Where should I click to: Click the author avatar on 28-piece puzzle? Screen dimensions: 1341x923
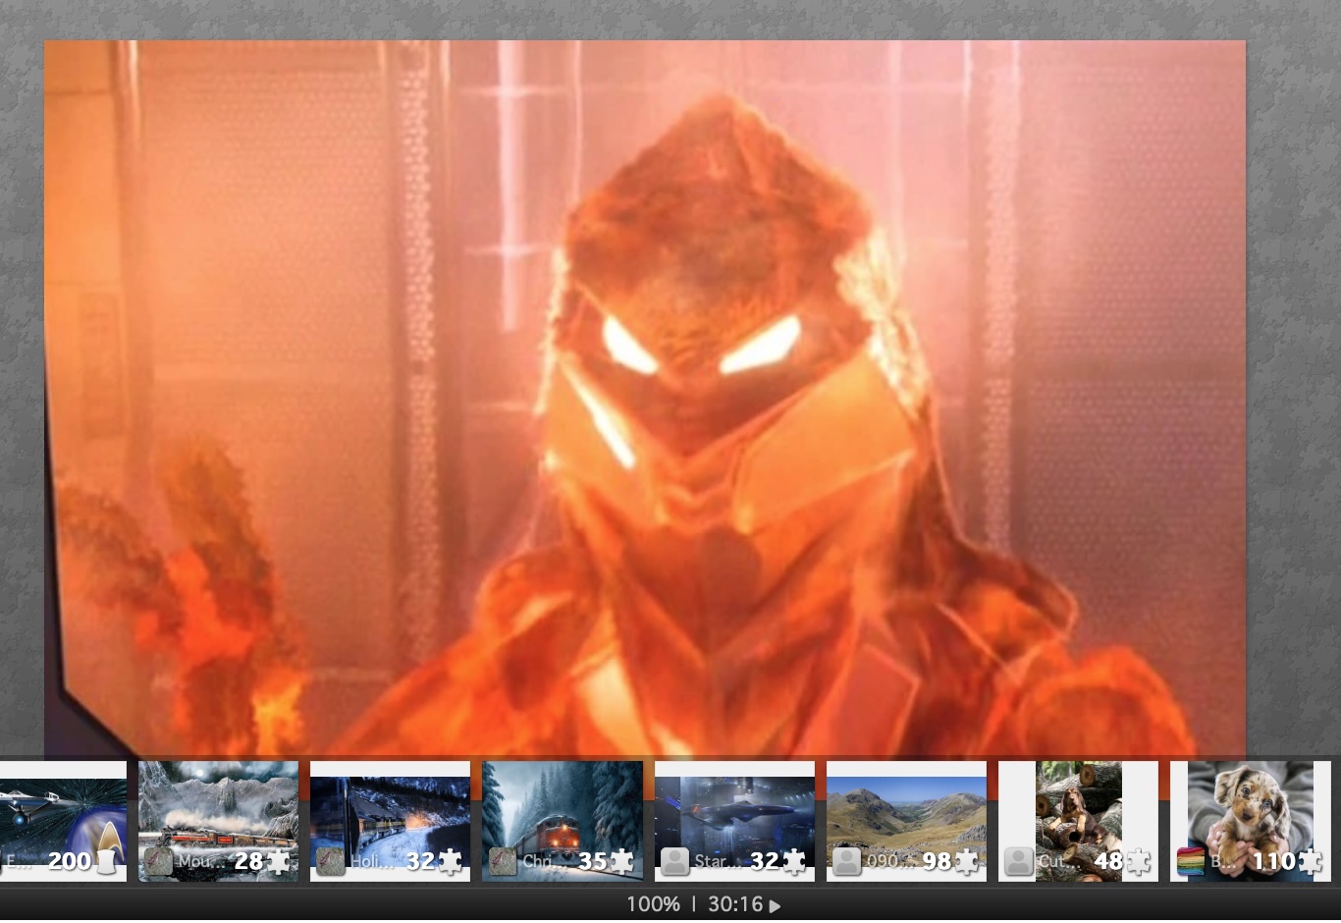[x=159, y=861]
